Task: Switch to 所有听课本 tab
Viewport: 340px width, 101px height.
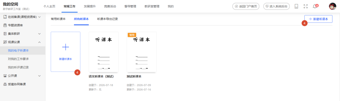Action: point(81,19)
